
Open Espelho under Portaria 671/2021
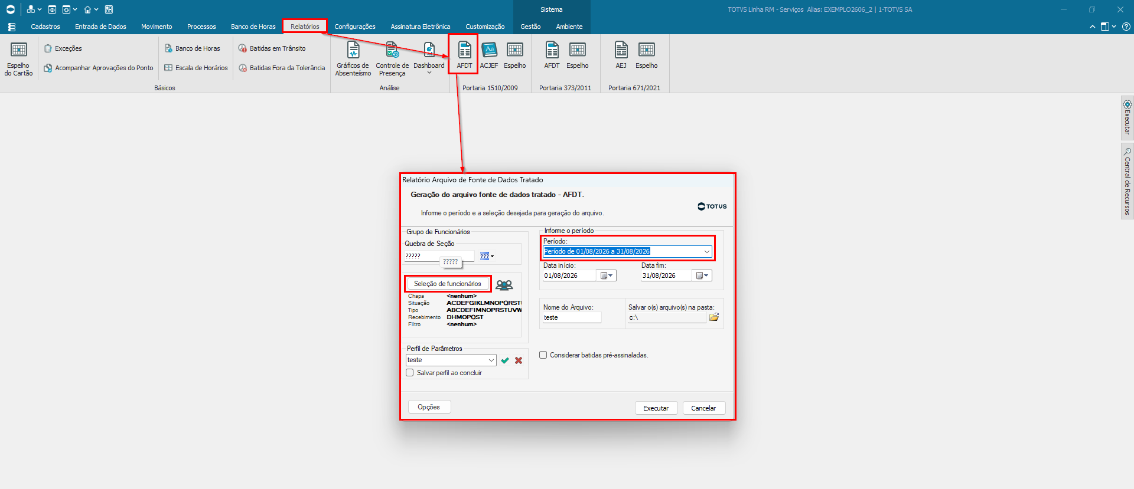click(647, 55)
